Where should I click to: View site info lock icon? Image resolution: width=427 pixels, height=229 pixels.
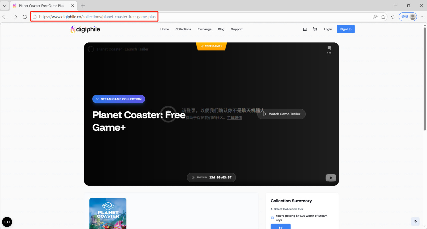[35, 17]
